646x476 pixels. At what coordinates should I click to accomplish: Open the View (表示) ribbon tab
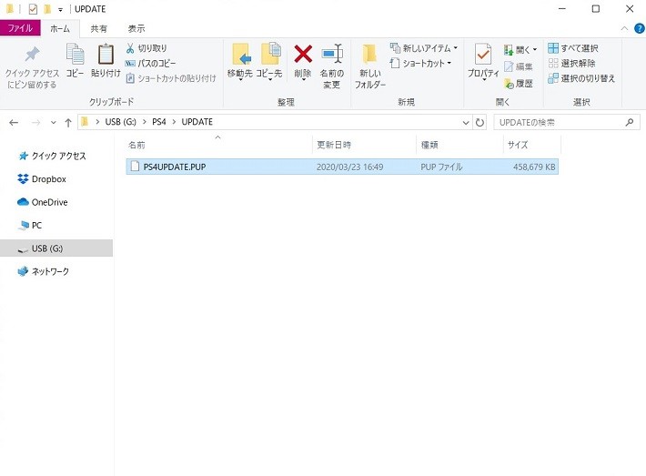click(136, 28)
